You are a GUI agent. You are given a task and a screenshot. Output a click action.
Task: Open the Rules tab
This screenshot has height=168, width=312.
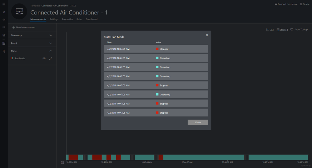[x=79, y=19]
